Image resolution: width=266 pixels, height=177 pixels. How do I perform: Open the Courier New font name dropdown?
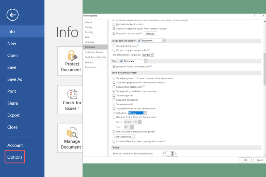click(140, 122)
